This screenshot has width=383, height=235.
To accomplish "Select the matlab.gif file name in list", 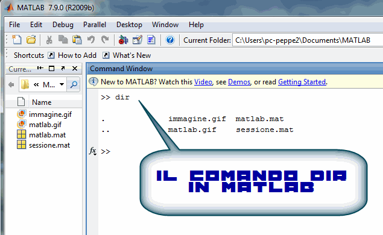I will [x=45, y=125].
